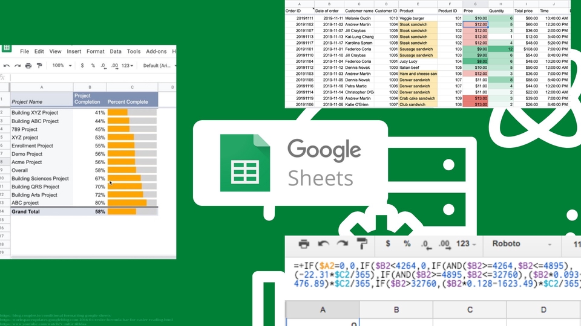Open the Insert menu
581x326 pixels.
coord(74,51)
